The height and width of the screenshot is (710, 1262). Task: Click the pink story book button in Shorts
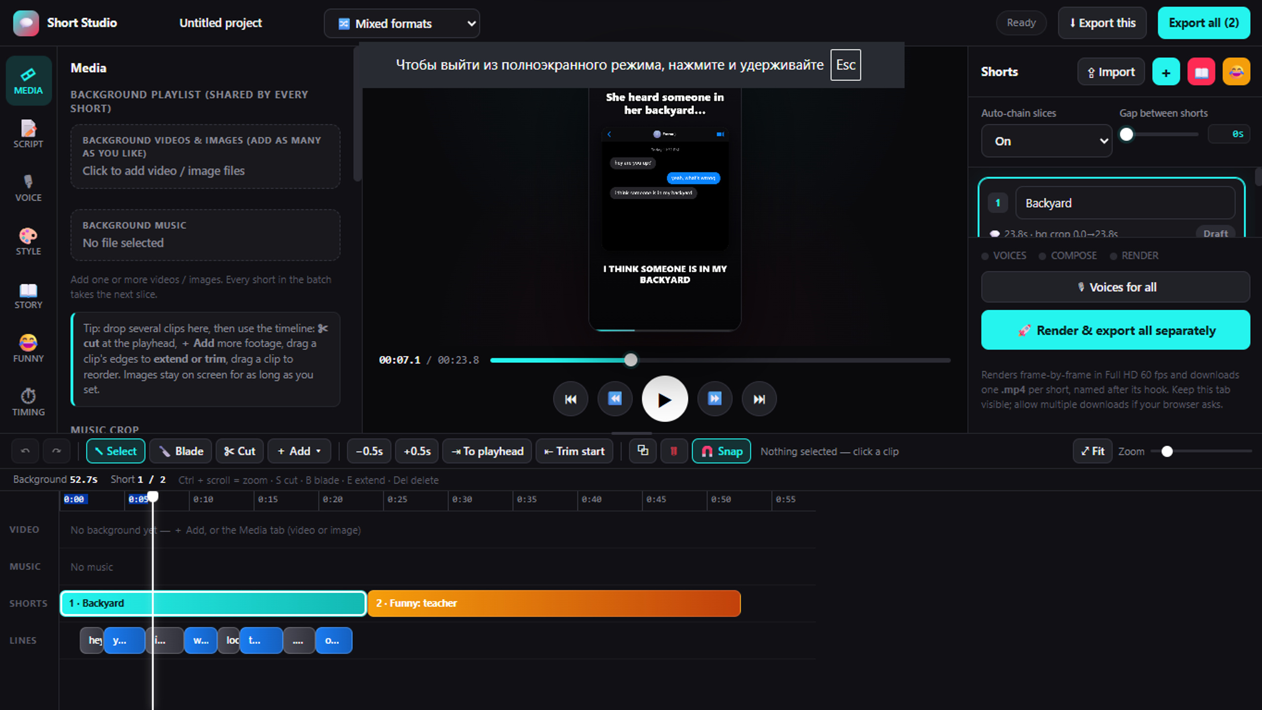(x=1201, y=72)
